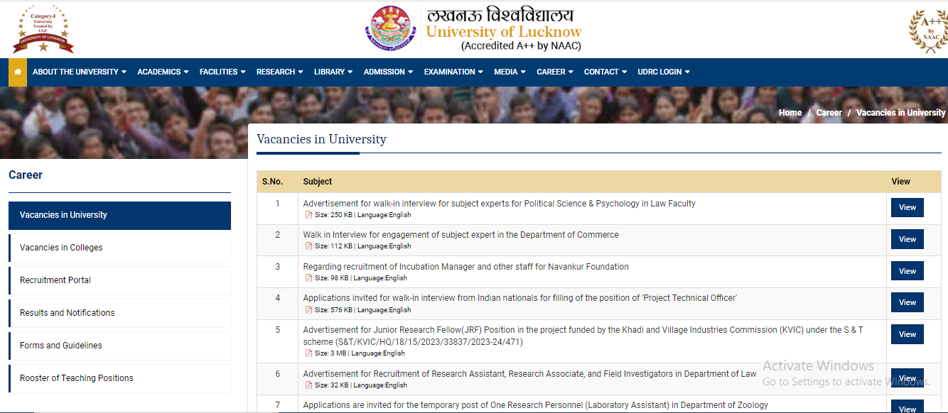Screen dimensions: 948x413
Task: Click 'Size: 32 KB | Language:English' text
Action: (361, 385)
